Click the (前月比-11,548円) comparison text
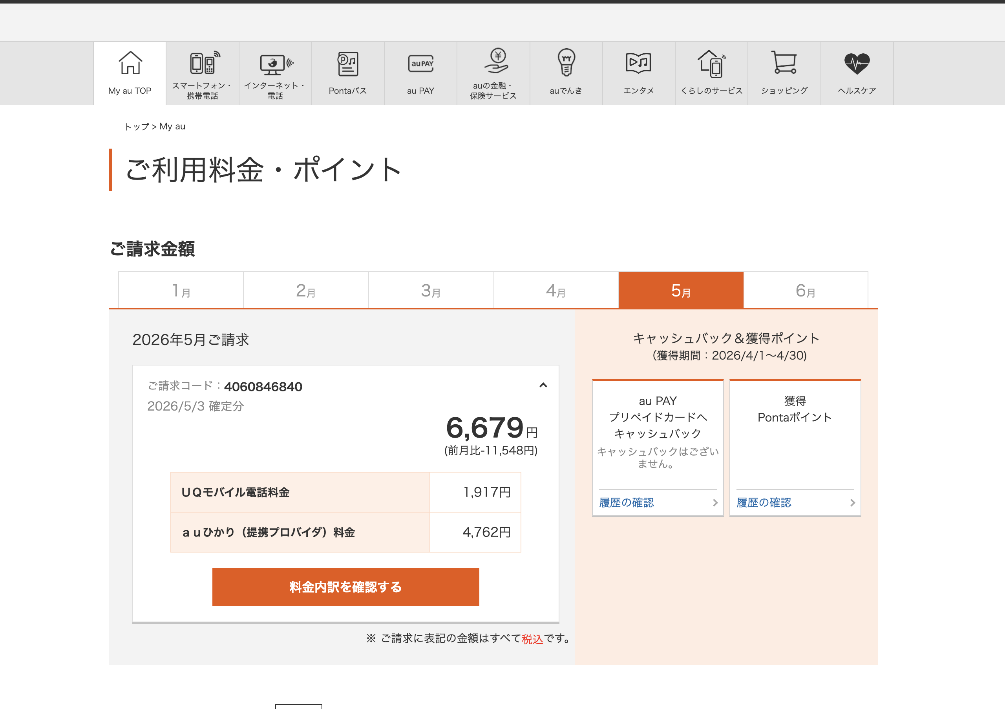The image size is (1005, 709). coord(491,451)
